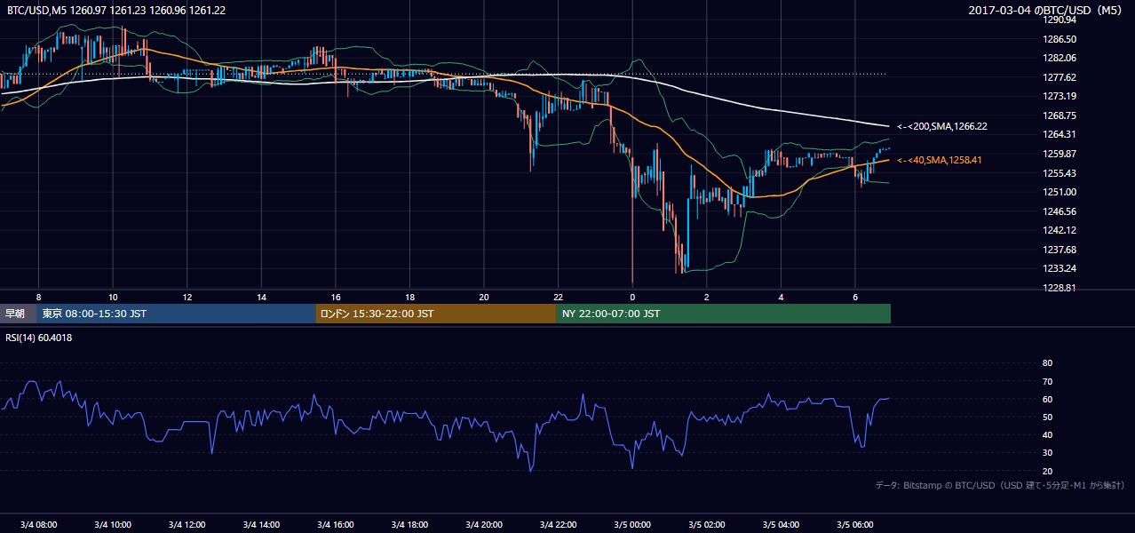
Task: Click hour tick 14 under price chart
Action: pyautogui.click(x=261, y=297)
